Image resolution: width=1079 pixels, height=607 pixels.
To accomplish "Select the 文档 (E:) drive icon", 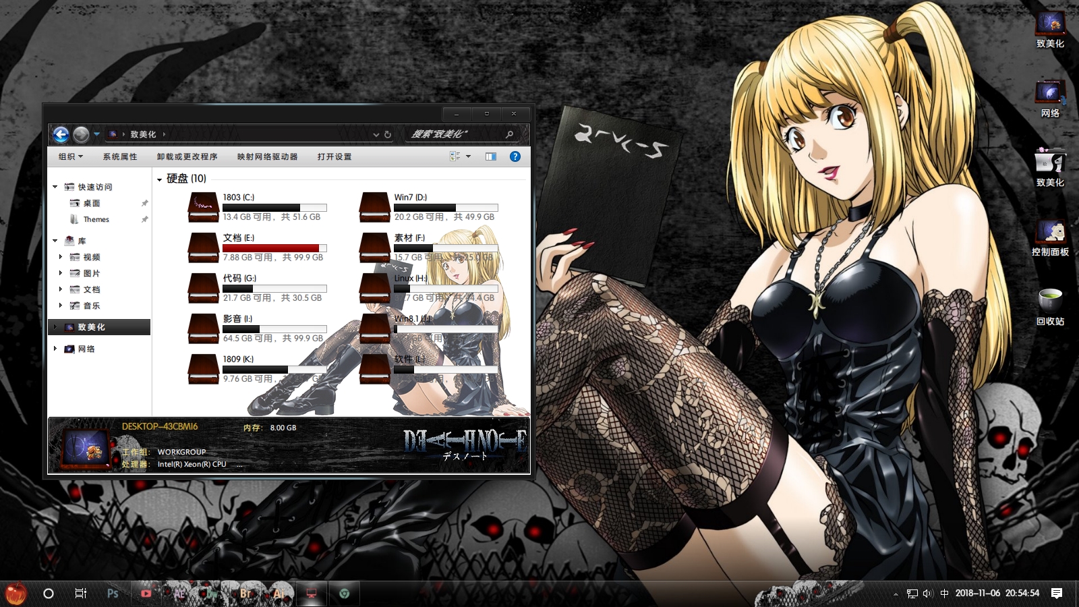I will pos(203,248).
